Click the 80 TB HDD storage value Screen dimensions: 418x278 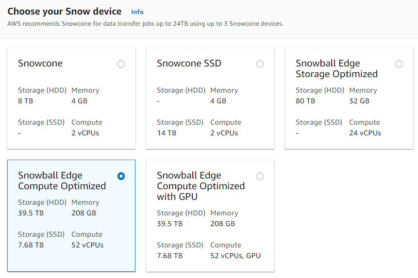click(x=305, y=101)
